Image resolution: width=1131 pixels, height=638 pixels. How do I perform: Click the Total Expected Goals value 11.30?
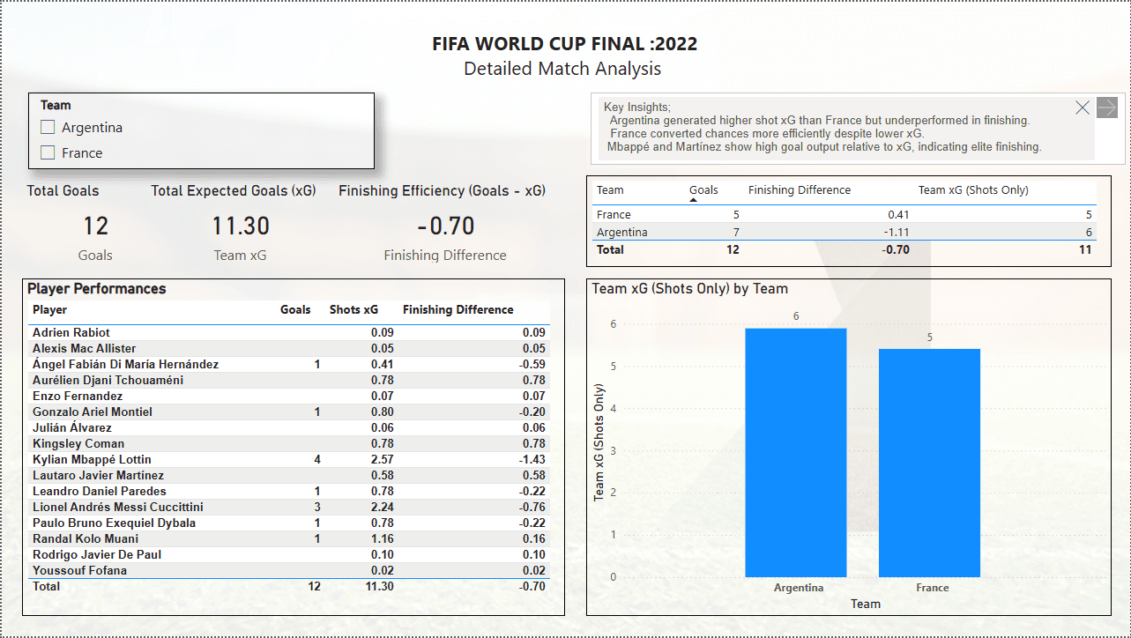tap(241, 226)
